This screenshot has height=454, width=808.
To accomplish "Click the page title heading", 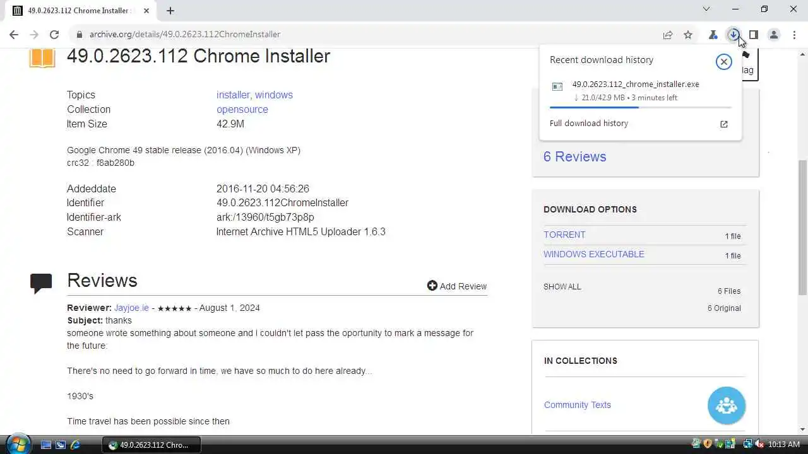I will [x=198, y=56].
